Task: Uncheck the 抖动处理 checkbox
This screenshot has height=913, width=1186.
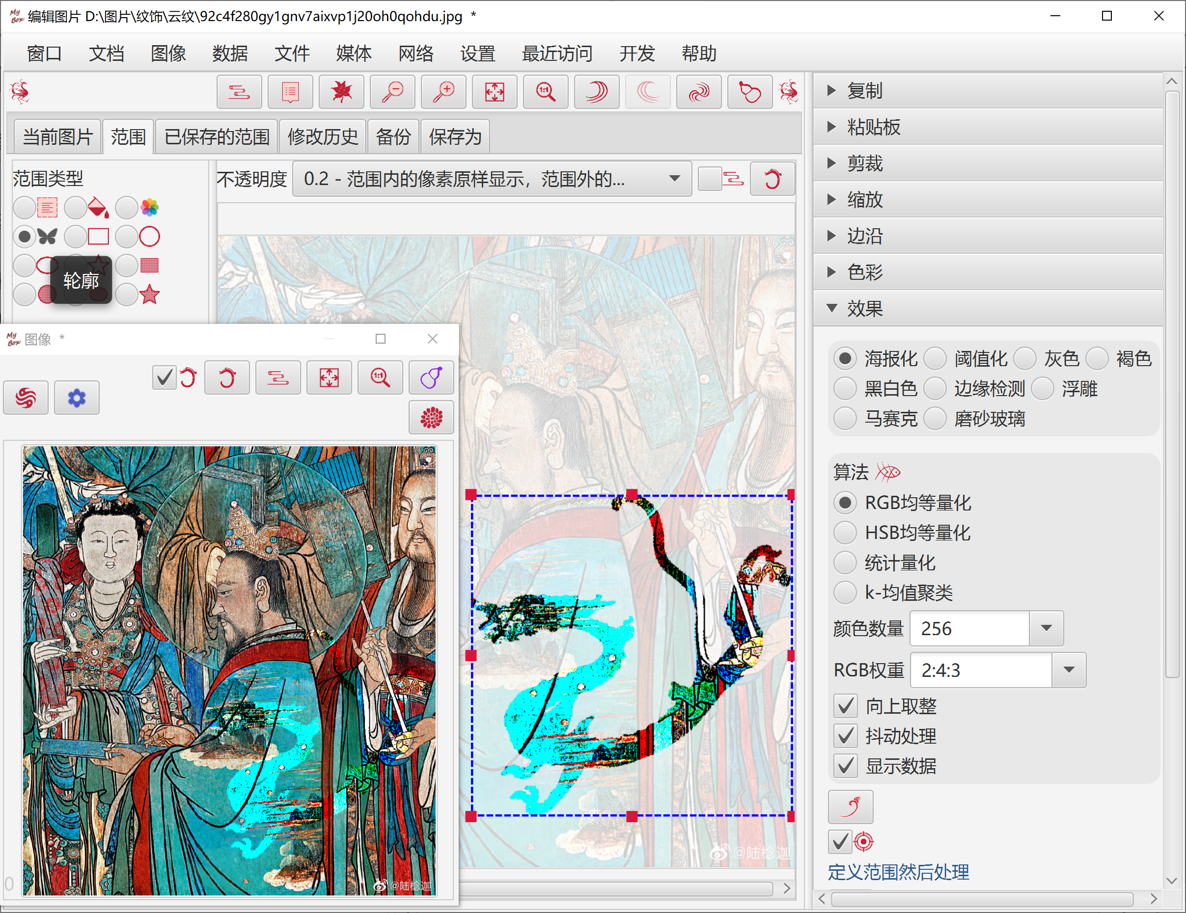Action: [846, 735]
